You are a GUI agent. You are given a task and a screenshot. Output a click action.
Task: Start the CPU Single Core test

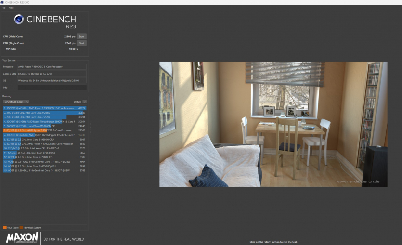[81, 43]
